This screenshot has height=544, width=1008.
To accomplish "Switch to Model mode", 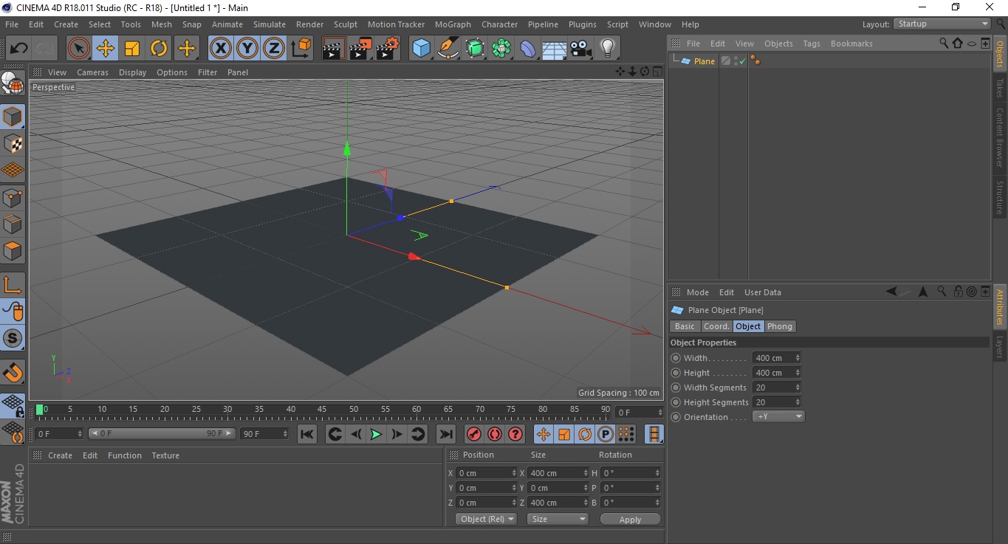I will point(13,117).
